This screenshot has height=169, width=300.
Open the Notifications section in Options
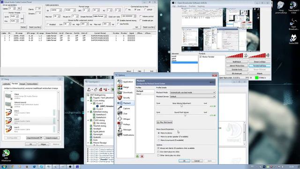tap(125, 135)
